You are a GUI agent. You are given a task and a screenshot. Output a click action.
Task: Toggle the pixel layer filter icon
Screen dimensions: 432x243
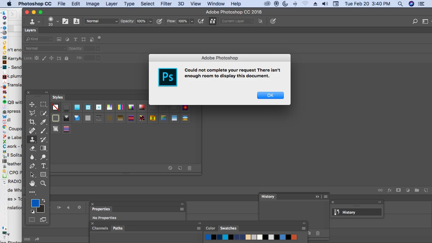[x=59, y=39]
